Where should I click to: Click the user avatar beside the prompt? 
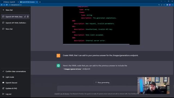(x=58, y=56)
